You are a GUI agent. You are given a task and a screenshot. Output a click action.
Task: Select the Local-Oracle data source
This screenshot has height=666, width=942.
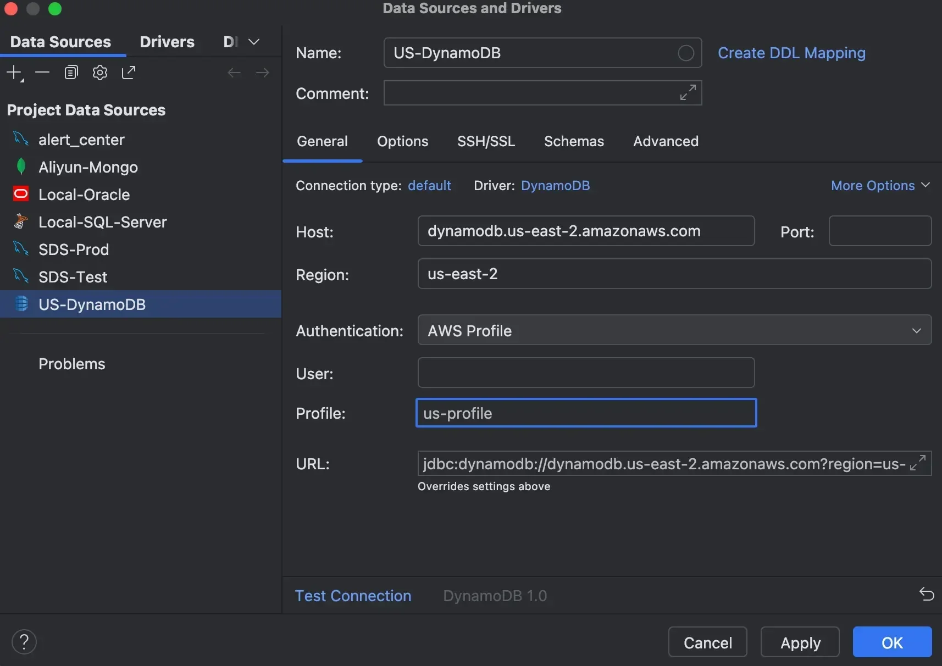tap(84, 195)
